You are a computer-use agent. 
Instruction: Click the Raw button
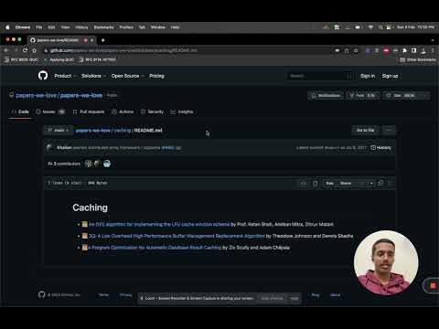tap(329, 183)
